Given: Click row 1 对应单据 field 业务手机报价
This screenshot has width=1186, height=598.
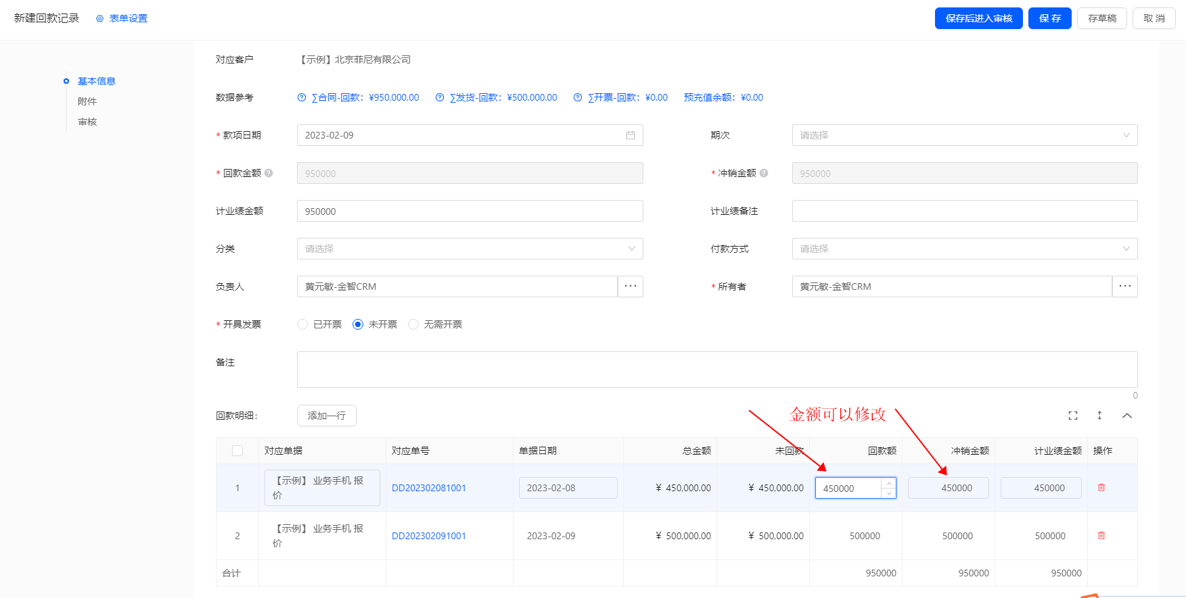Looking at the screenshot, I should point(322,488).
